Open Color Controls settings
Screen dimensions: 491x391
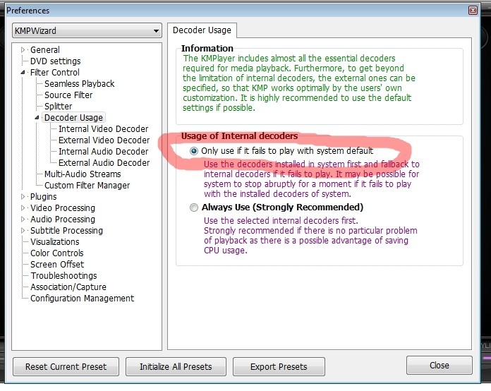coord(57,253)
